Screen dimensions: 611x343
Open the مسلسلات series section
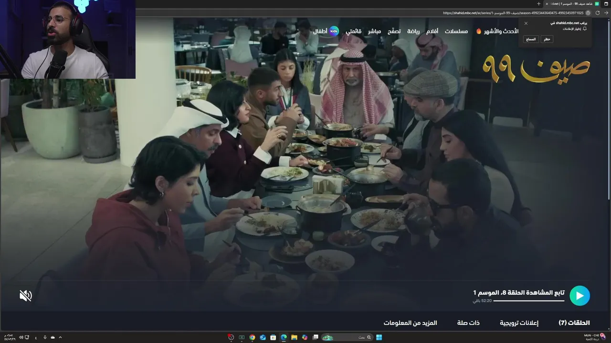point(456,31)
